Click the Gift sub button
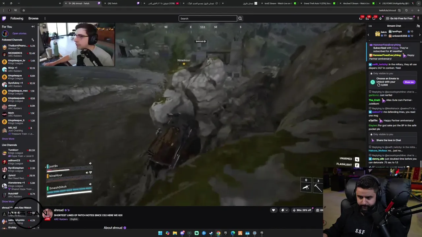422x237 pixels. click(x=319, y=210)
